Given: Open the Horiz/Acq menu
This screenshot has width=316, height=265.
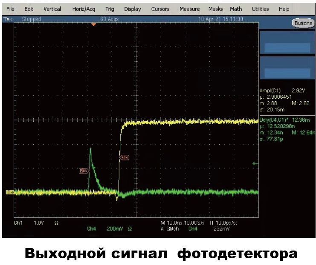Looking at the screenshot, I should click(x=84, y=9).
